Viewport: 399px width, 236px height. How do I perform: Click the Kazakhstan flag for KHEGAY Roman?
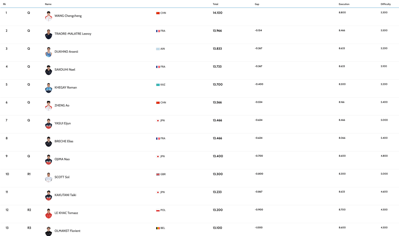tap(158, 85)
